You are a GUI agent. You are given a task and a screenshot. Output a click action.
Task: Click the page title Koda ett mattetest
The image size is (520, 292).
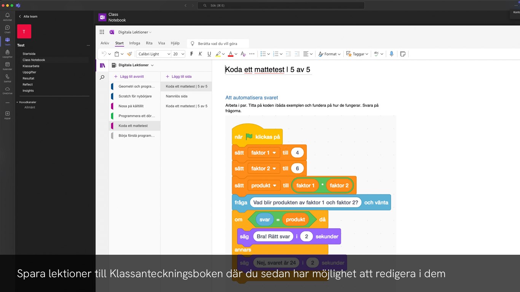click(x=268, y=70)
